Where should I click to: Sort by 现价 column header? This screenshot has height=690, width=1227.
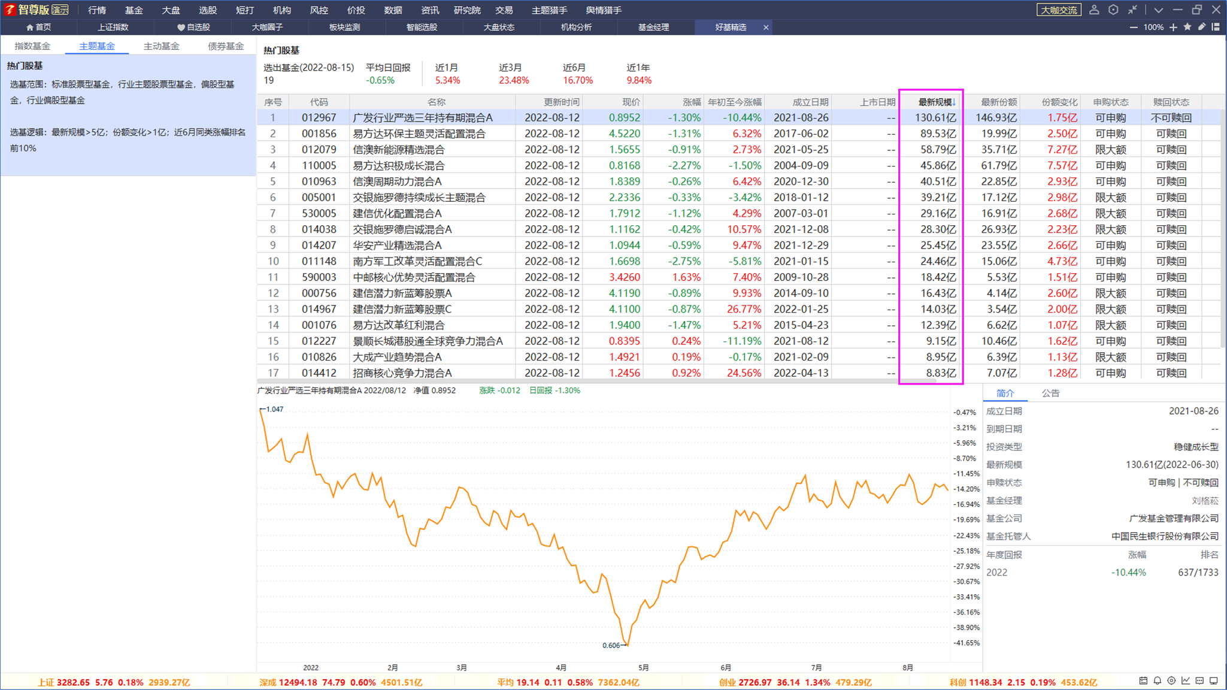(631, 102)
